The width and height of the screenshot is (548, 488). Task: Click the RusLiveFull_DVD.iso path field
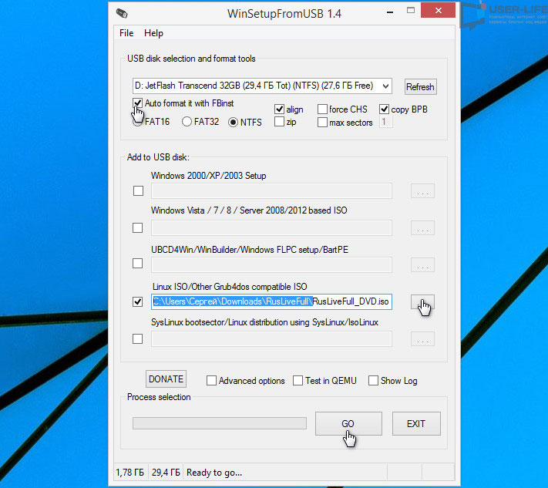coord(271,301)
